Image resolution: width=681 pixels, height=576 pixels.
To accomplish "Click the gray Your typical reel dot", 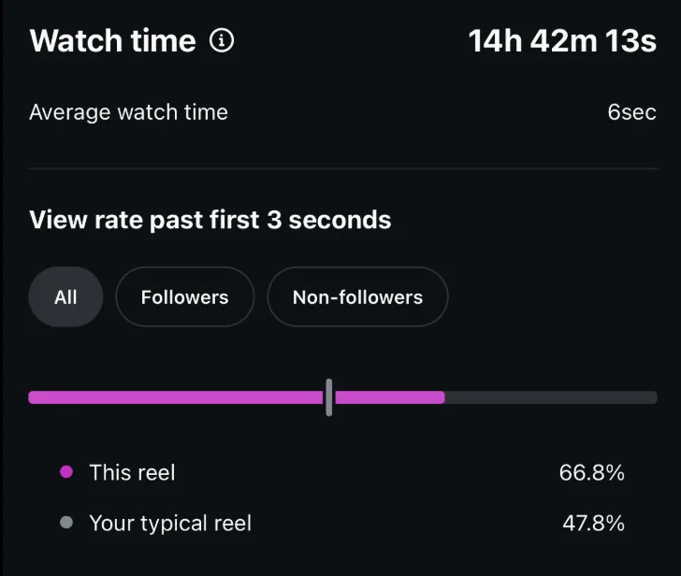I will tap(66, 523).
